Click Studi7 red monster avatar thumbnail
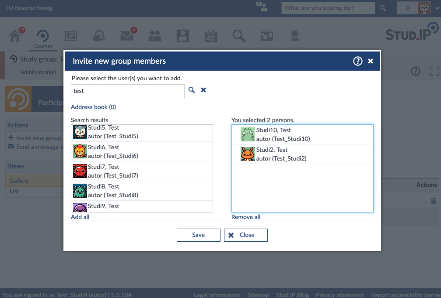The image size is (441, 298). click(80, 171)
